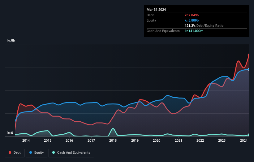This screenshot has height=162, width=254.
Task: Select the blue Equity endpoint marker
Action: click(249, 69)
